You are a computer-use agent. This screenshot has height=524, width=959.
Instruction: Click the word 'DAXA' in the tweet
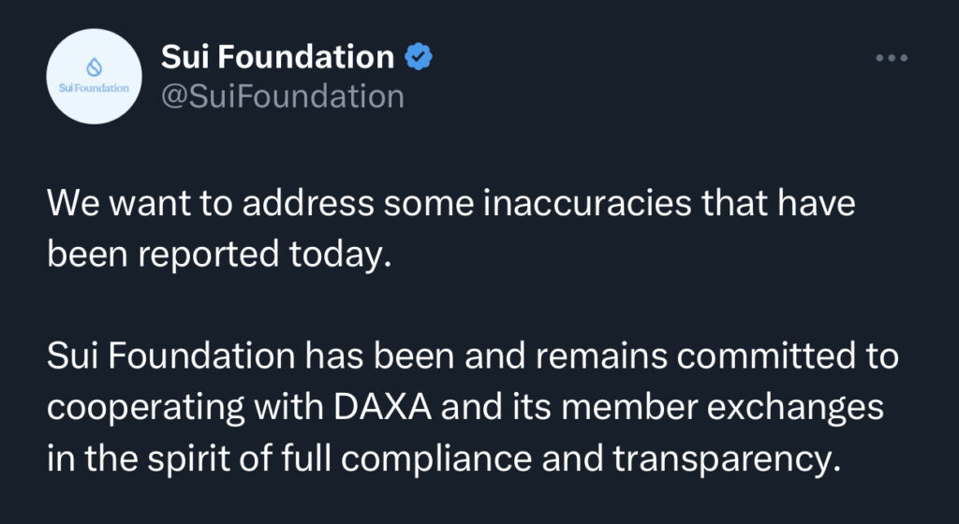[x=383, y=407]
